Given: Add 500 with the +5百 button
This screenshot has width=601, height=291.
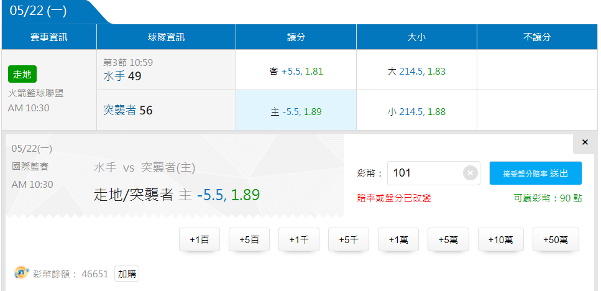Looking at the screenshot, I should pos(249,239).
